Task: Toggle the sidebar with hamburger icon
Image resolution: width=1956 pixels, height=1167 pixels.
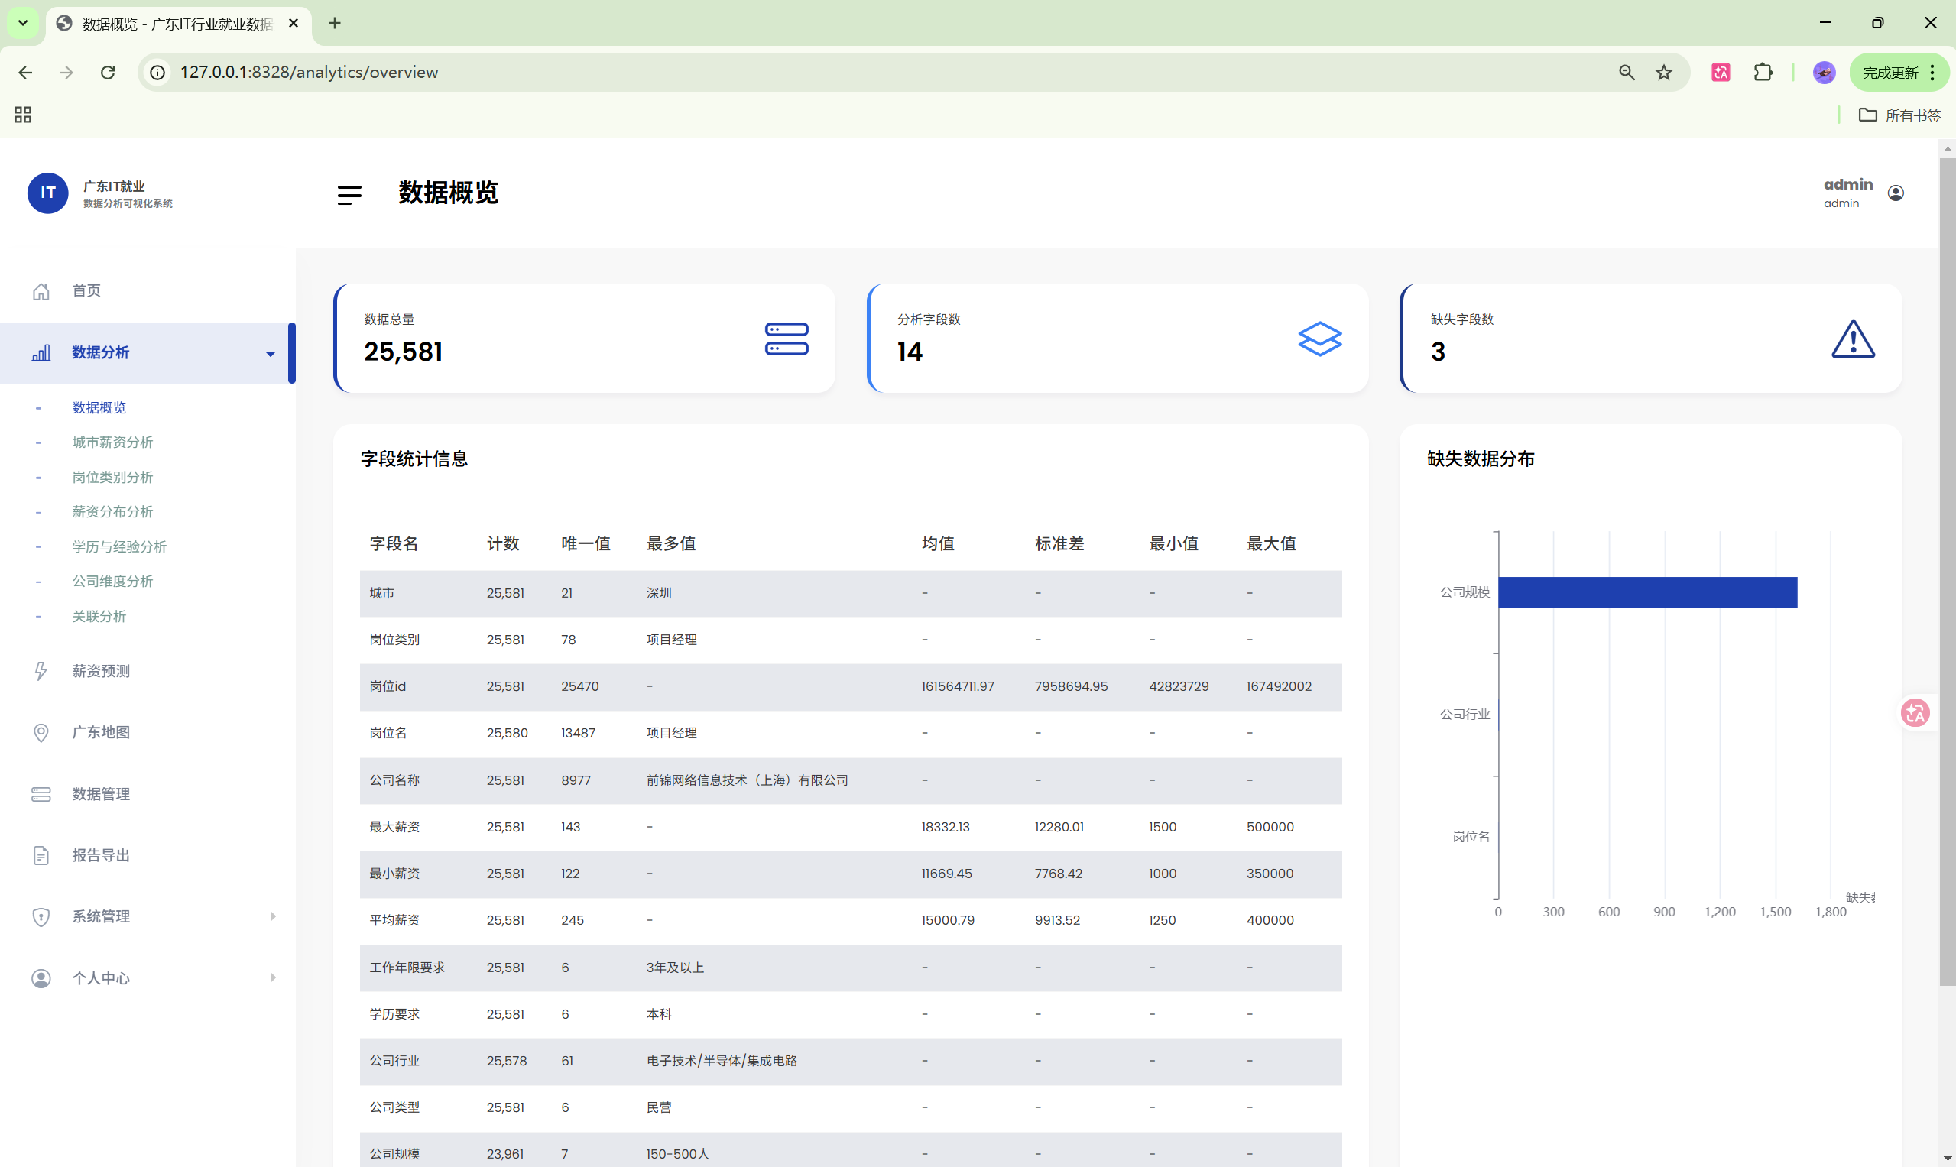Action: [349, 194]
